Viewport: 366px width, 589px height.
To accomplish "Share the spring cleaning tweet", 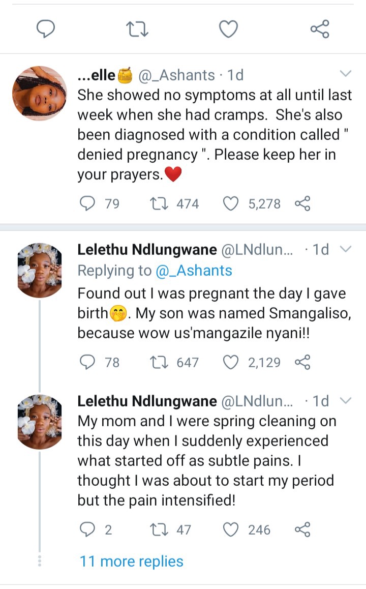I will click(302, 529).
